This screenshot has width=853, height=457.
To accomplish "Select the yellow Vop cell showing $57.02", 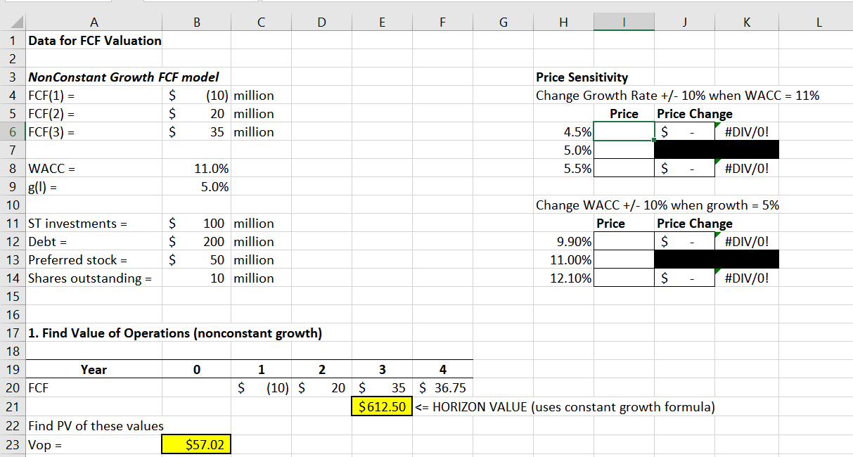I will 196,444.
